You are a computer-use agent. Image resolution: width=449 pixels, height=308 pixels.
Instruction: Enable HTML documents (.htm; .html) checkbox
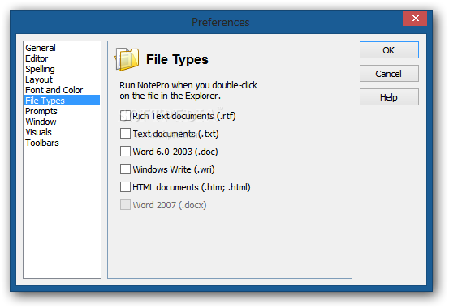(x=125, y=187)
